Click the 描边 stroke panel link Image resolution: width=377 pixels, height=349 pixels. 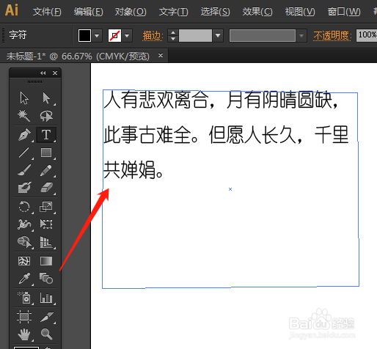point(152,36)
